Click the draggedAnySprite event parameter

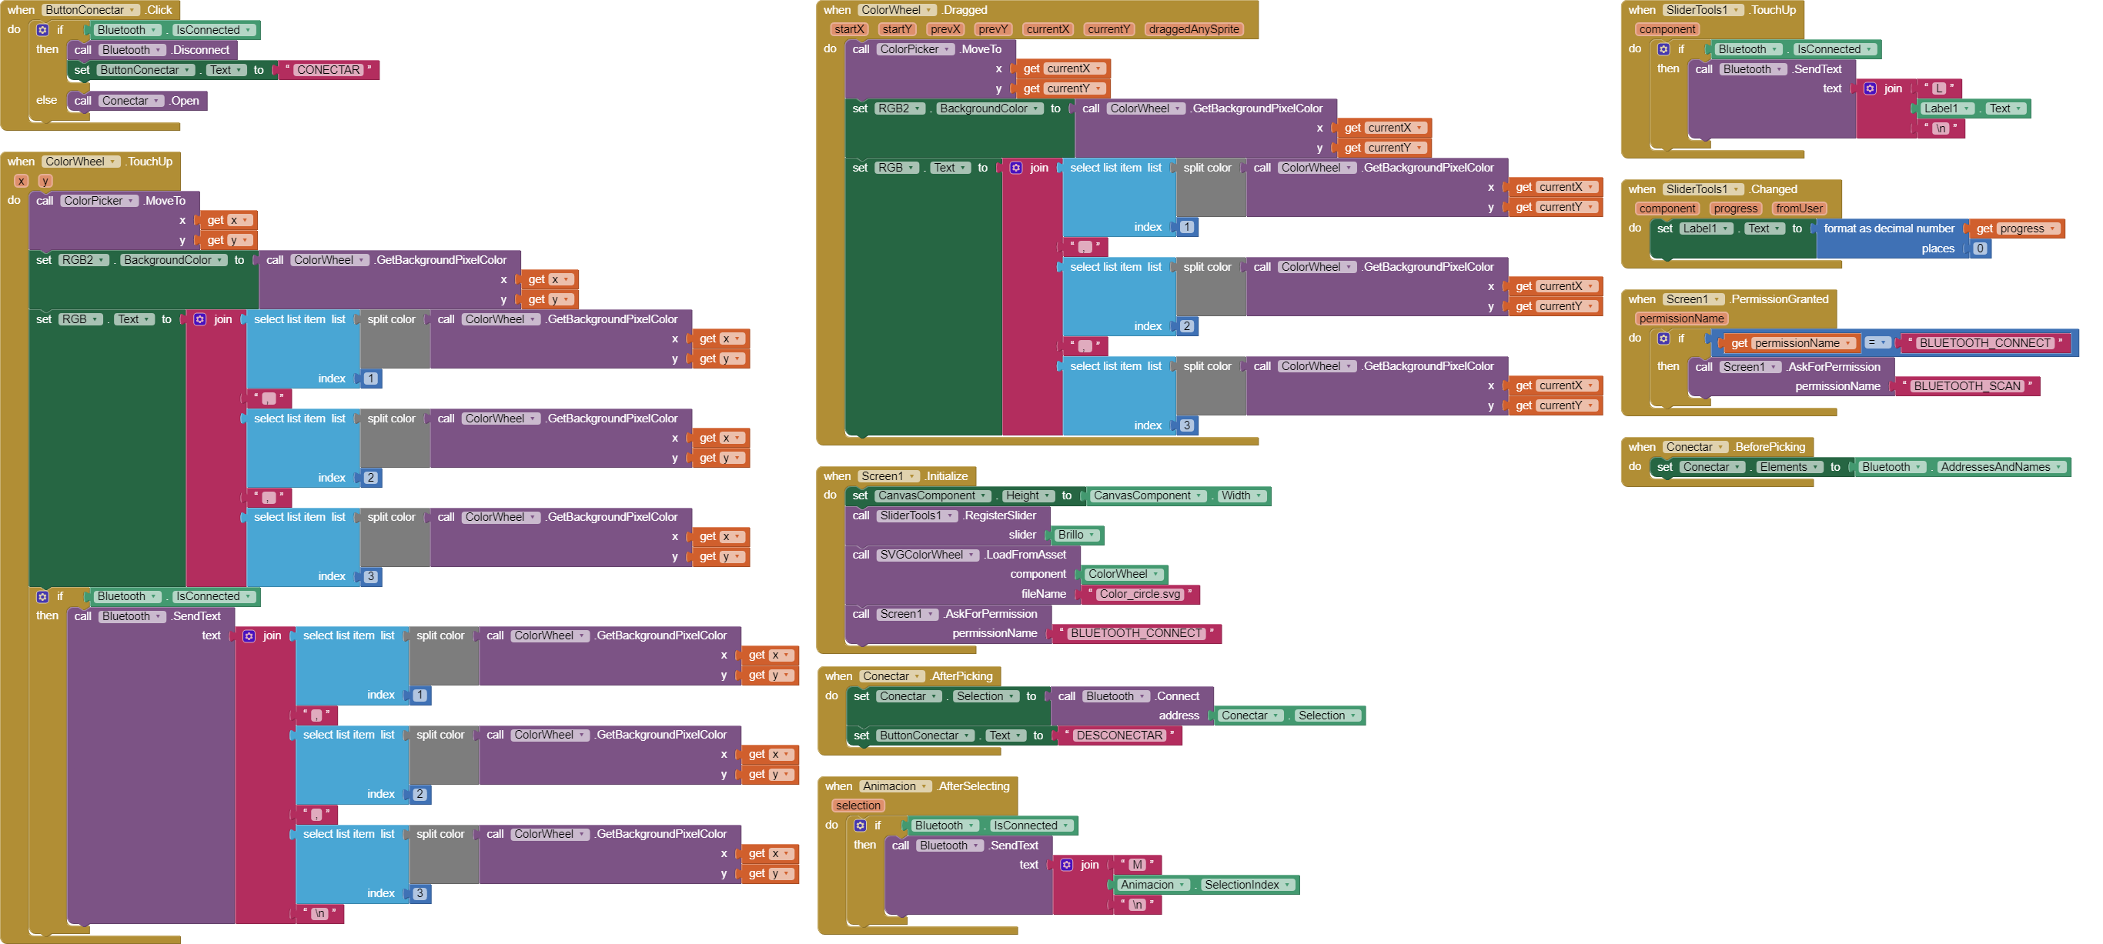1194,29
